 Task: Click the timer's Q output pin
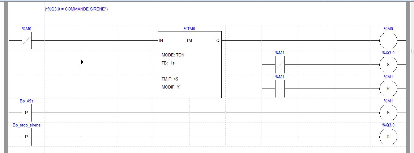pos(218,40)
